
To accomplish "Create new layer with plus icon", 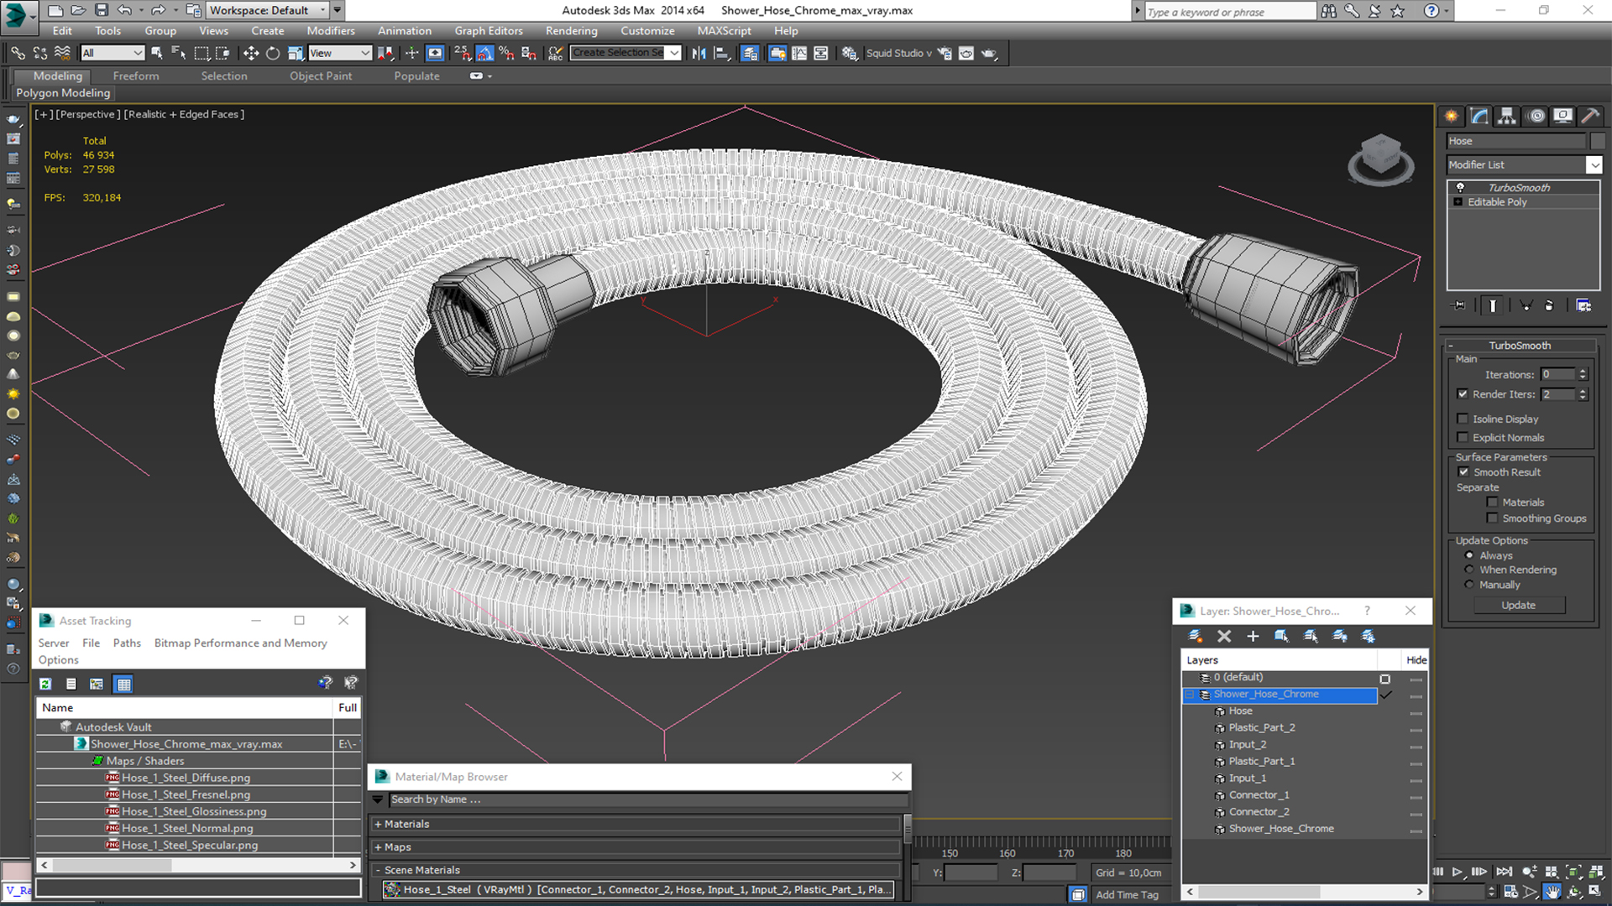I will click(1253, 636).
